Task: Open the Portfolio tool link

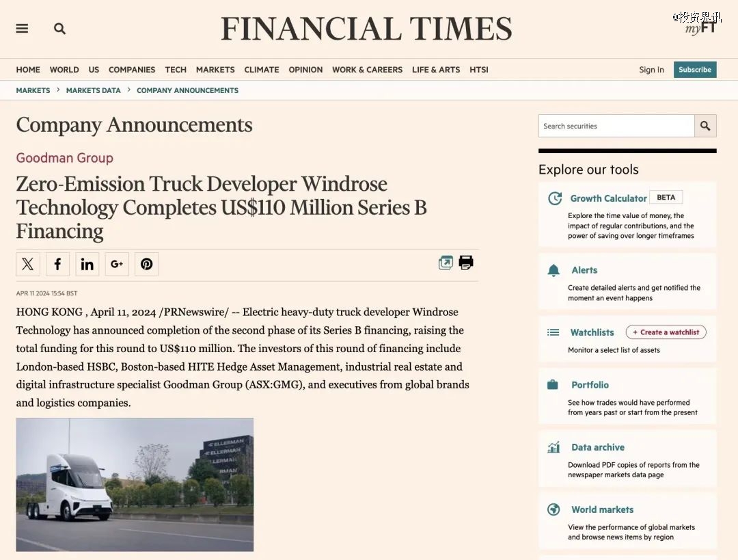Action: 590,385
